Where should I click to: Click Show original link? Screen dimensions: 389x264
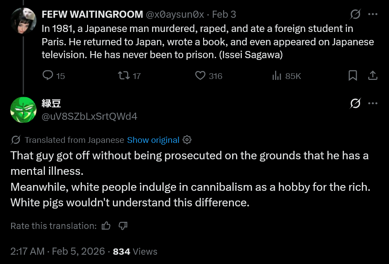pos(153,140)
